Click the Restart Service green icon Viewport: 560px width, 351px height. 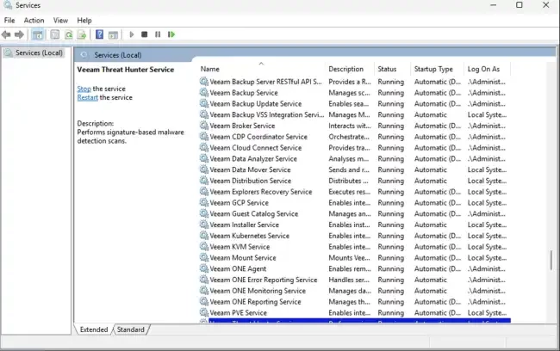[x=171, y=34]
